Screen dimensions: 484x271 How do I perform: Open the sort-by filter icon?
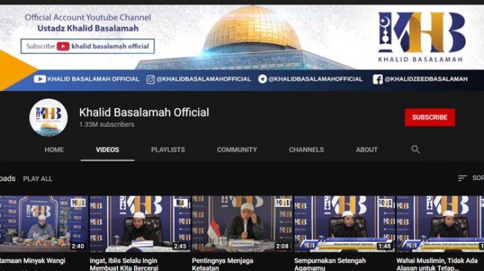pos(462,178)
